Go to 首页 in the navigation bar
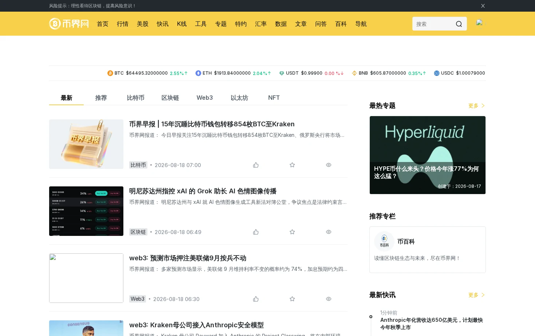Image resolution: width=535 pixels, height=336 pixels. (x=103, y=24)
